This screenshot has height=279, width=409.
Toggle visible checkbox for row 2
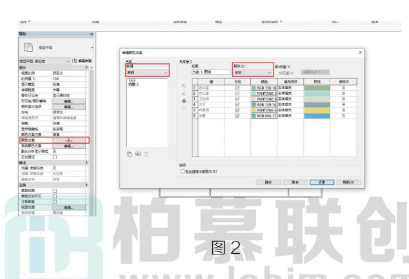click(x=237, y=93)
